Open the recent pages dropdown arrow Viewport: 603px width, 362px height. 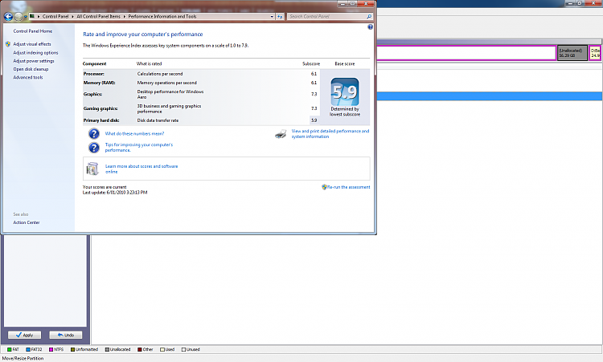click(x=26, y=17)
